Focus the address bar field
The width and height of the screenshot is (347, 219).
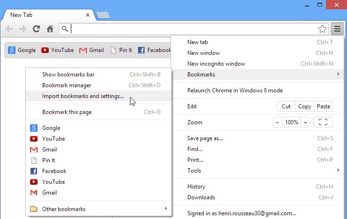tap(193, 29)
